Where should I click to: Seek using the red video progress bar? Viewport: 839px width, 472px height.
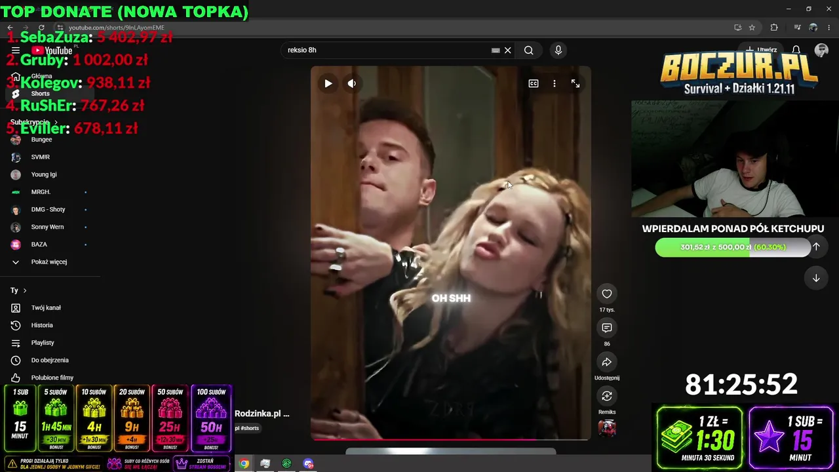pos(451,439)
